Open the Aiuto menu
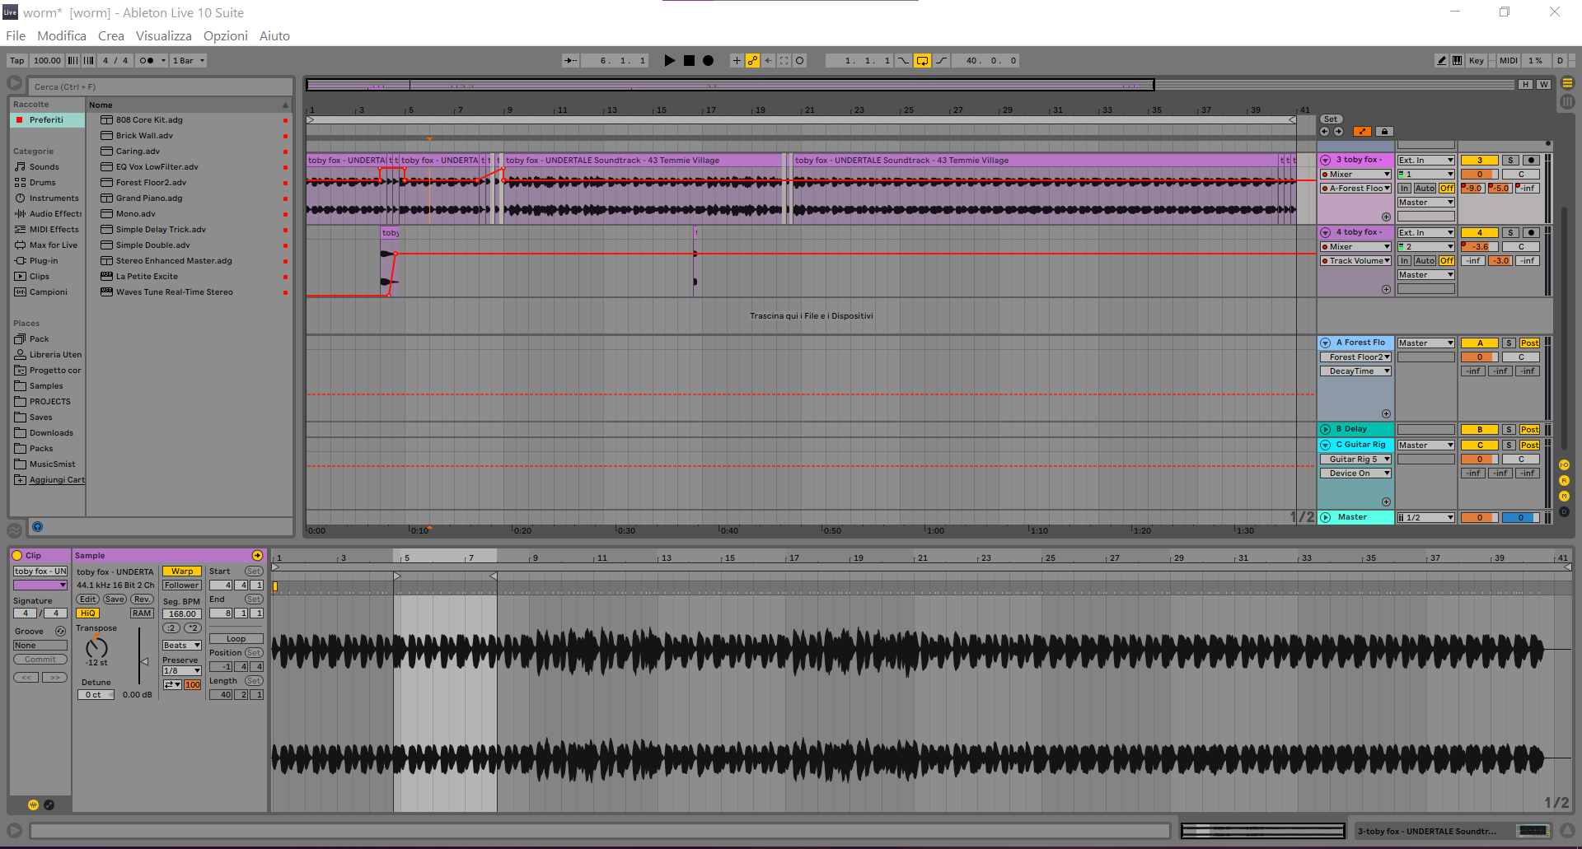The width and height of the screenshot is (1582, 849). click(274, 35)
